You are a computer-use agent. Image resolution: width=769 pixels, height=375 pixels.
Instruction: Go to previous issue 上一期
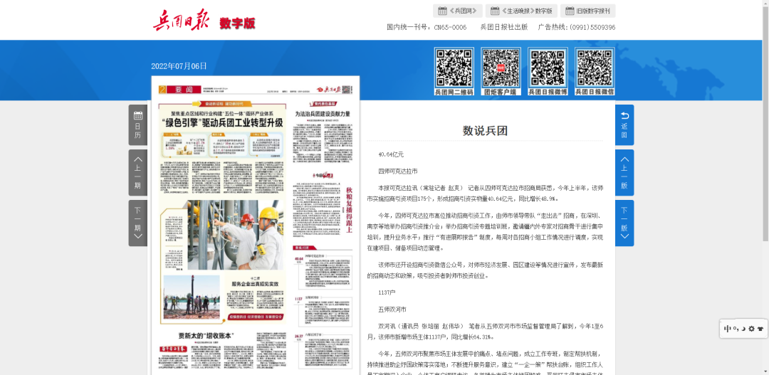pyautogui.click(x=138, y=172)
